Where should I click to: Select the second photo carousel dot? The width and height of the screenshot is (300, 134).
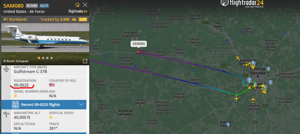43,58
